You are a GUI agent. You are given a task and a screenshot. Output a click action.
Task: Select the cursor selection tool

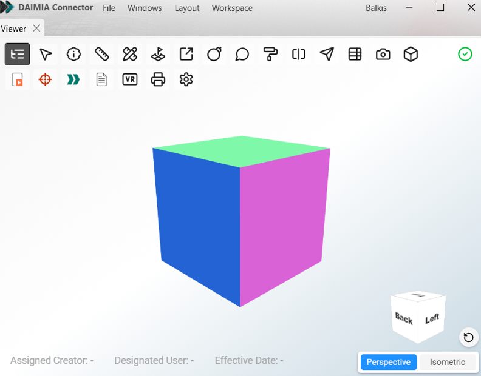pyautogui.click(x=46, y=55)
